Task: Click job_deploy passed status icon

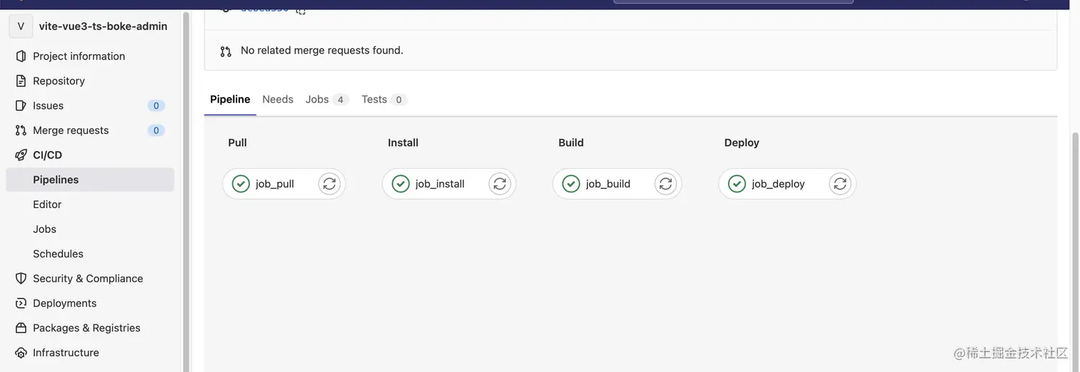Action: click(x=737, y=184)
